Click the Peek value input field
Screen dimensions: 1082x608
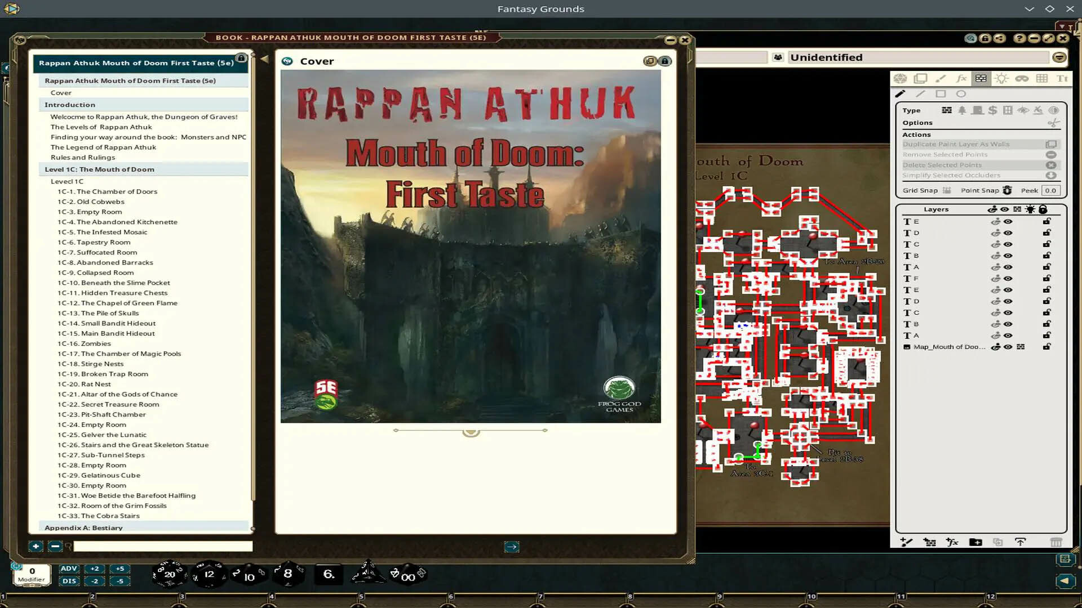tap(1050, 190)
